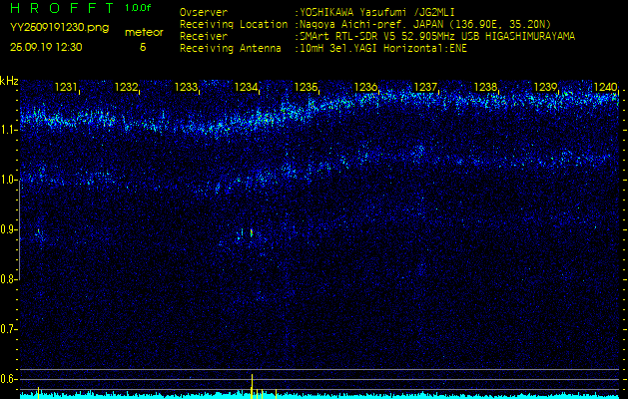Click the 1231 time marker

pyautogui.click(x=67, y=88)
